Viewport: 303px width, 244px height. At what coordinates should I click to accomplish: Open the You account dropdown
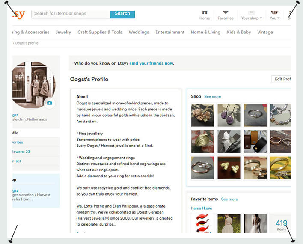tap(274, 14)
